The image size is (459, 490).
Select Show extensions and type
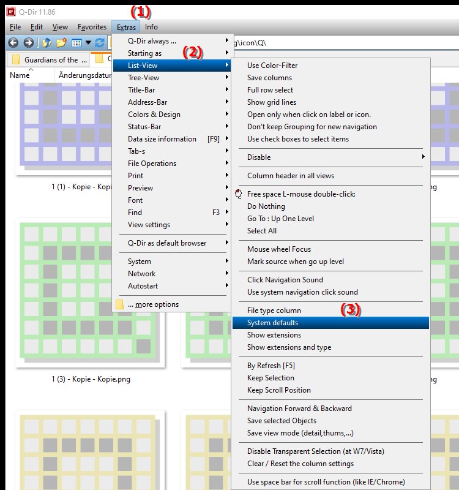point(330,347)
